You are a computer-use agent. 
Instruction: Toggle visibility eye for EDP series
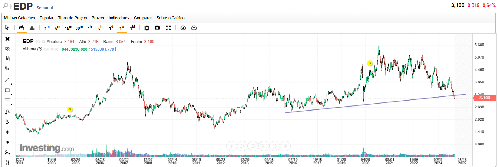[x=38, y=42]
